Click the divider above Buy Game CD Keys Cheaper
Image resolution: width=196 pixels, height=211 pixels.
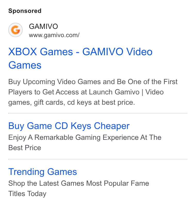(x=98, y=113)
